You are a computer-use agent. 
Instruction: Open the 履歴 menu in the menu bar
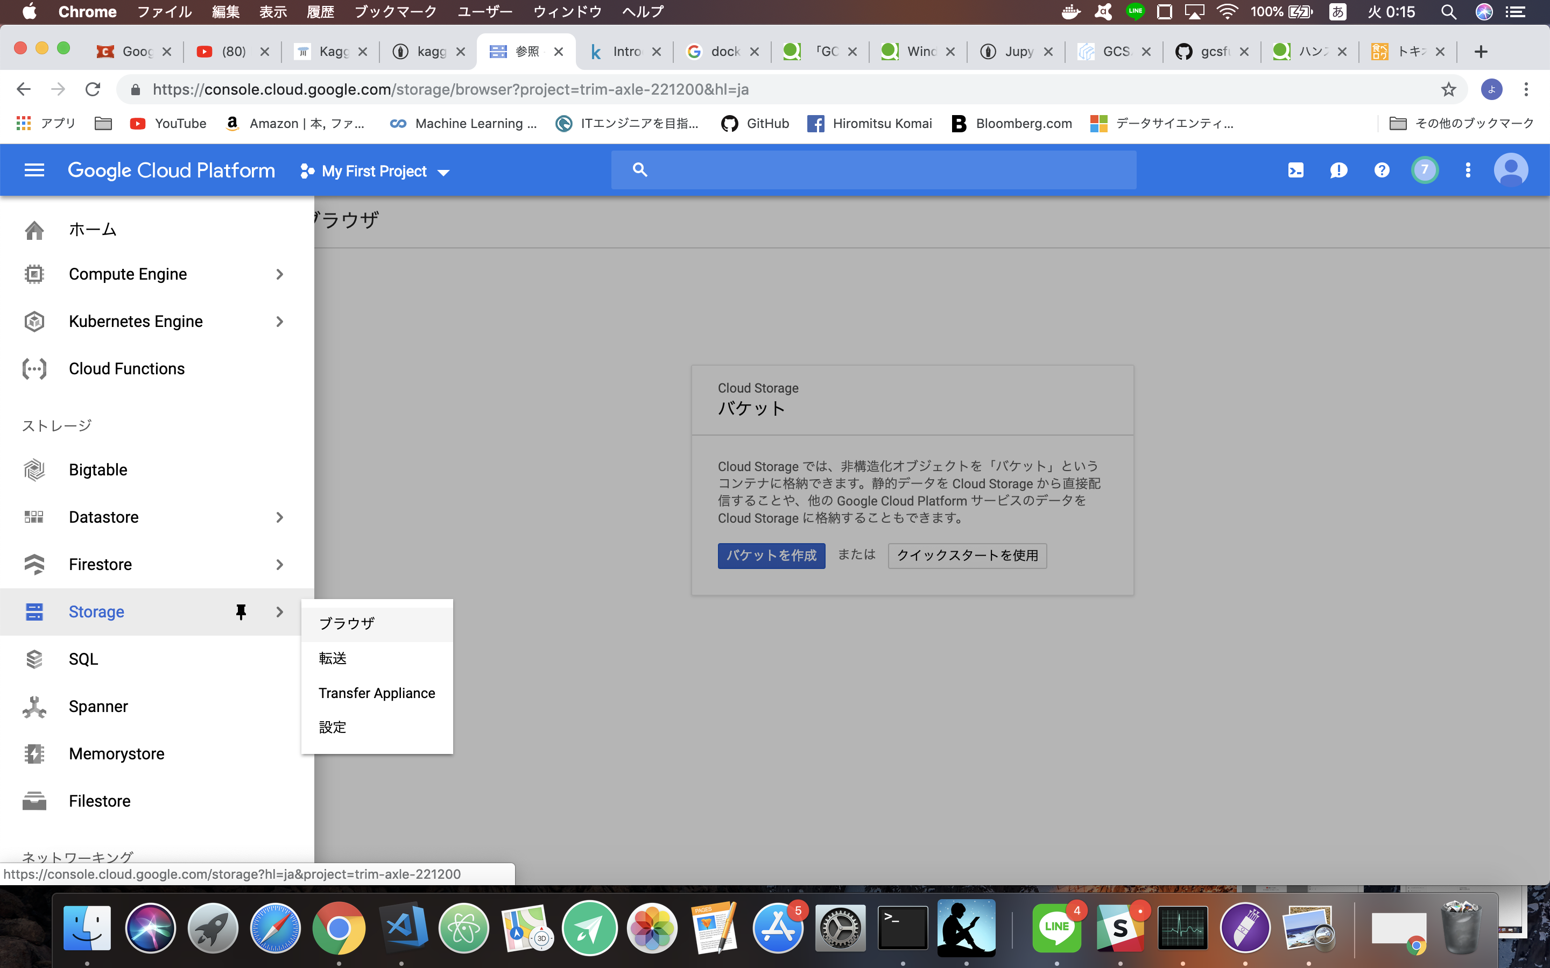click(320, 11)
